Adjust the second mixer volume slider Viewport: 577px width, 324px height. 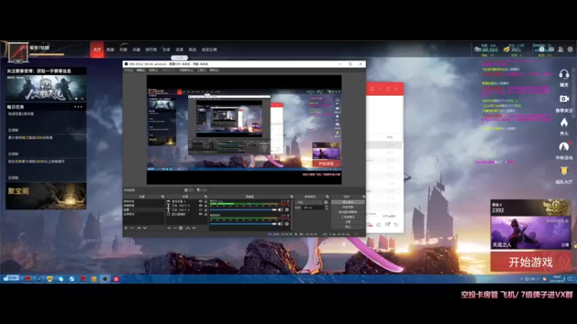pyautogui.click(x=243, y=224)
